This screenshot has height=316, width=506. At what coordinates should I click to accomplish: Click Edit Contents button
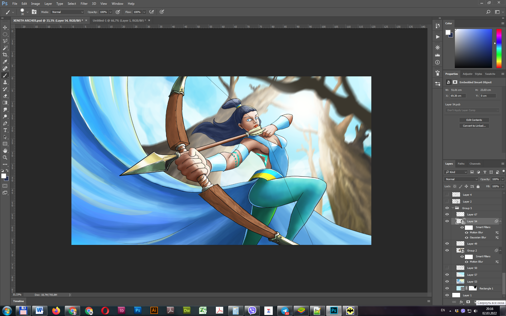click(474, 120)
